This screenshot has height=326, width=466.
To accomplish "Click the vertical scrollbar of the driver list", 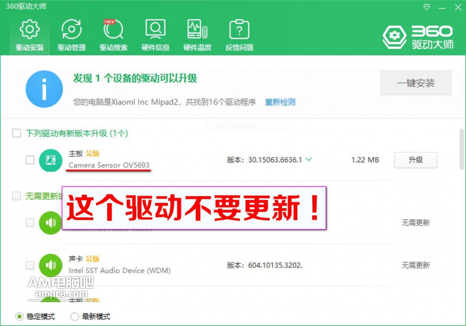I will coord(462,149).
